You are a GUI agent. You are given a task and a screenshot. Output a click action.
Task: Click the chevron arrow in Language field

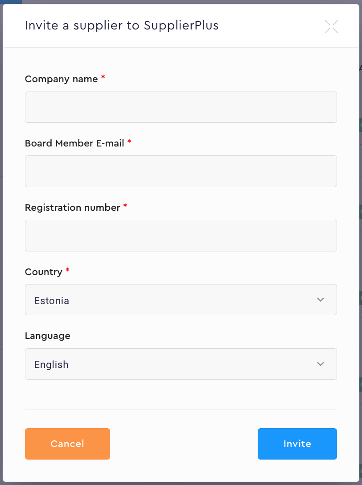[x=320, y=364]
